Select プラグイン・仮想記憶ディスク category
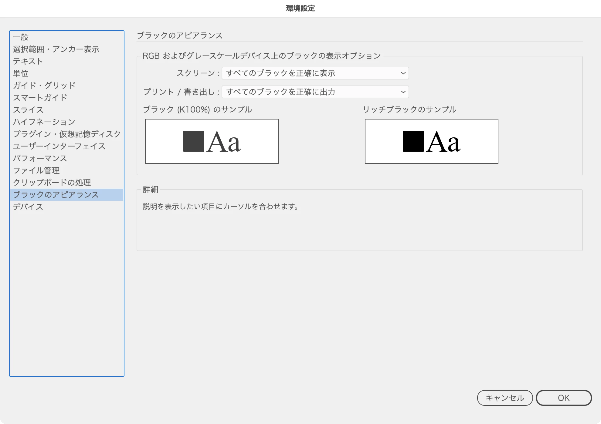Image resolution: width=601 pixels, height=424 pixels. (x=67, y=134)
